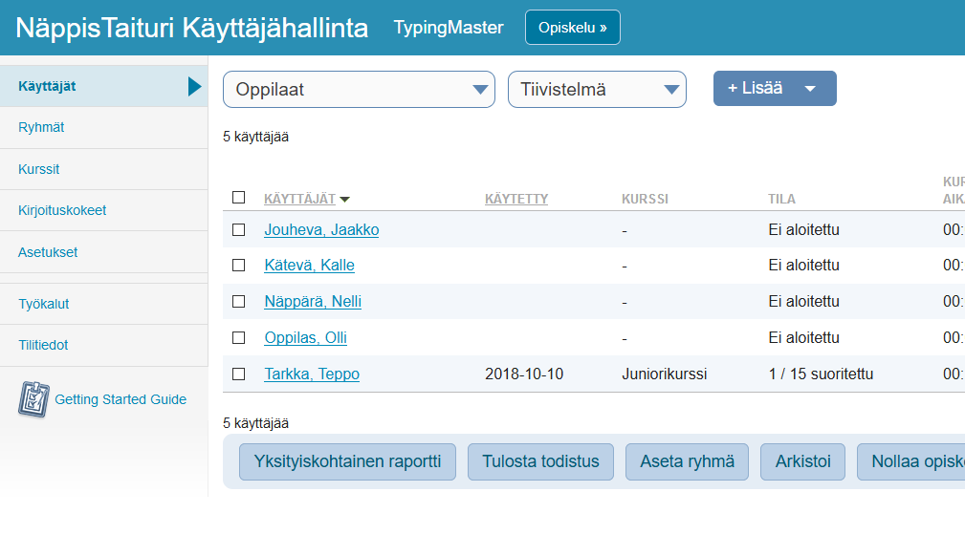The height and width of the screenshot is (556, 965).
Task: Click the Getting Started Guide clipboard icon
Action: tap(33, 399)
